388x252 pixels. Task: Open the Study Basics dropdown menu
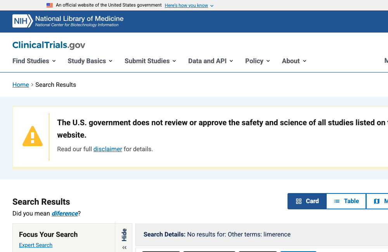point(90,61)
